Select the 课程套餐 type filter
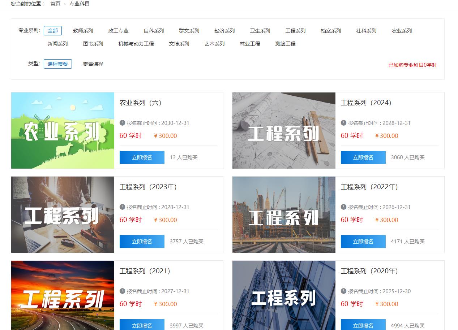The width and height of the screenshot is (458, 330). tap(58, 64)
